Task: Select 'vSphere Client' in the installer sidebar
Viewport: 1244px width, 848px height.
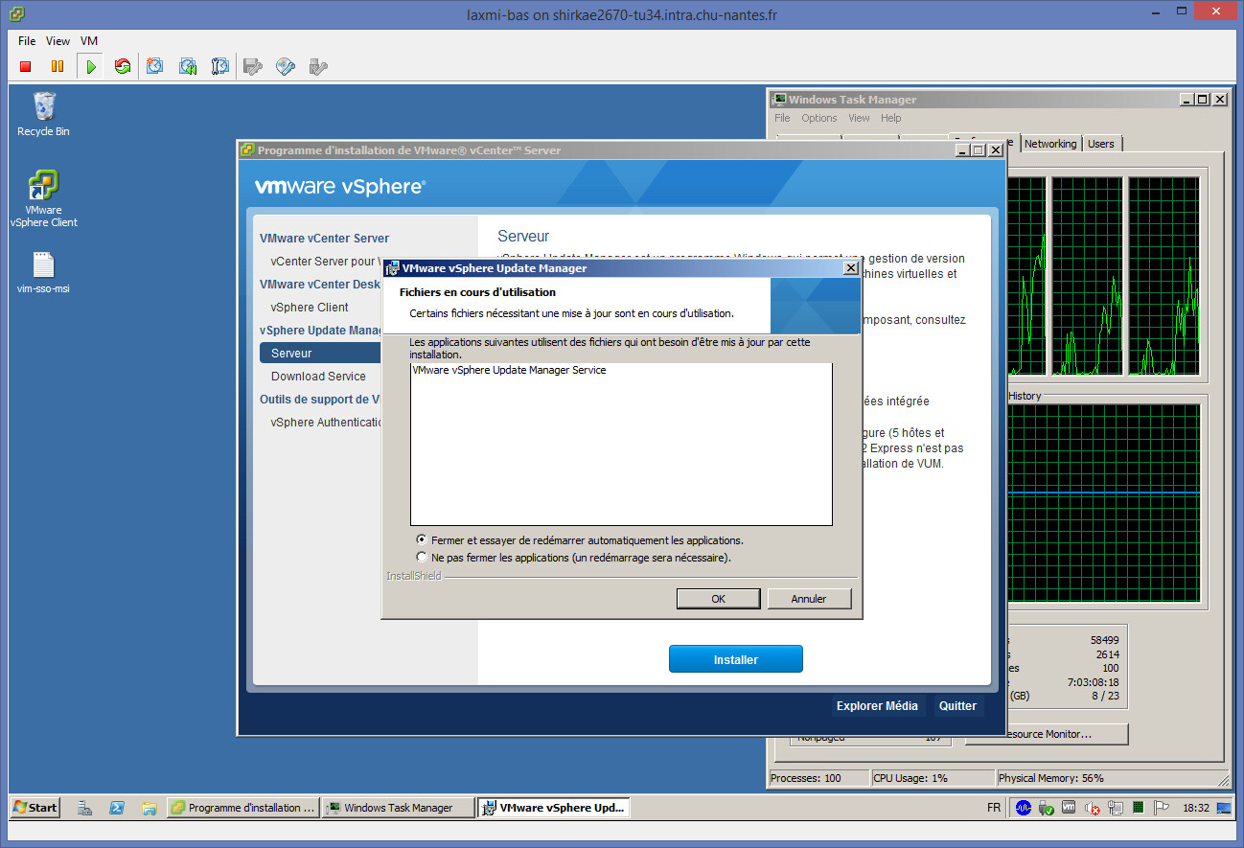Action: click(310, 308)
